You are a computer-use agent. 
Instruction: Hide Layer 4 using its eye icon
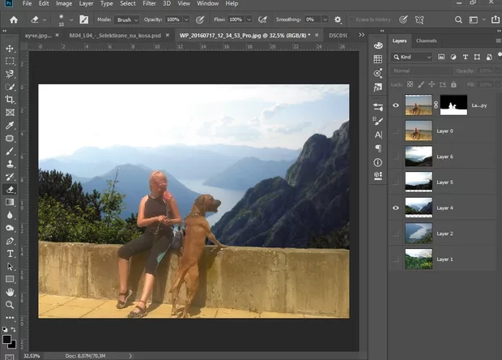[x=396, y=208]
